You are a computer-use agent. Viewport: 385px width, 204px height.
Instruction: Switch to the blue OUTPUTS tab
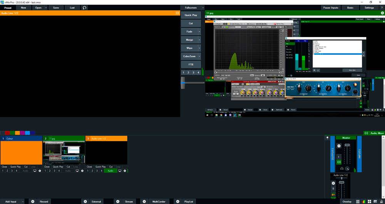(x=333, y=153)
